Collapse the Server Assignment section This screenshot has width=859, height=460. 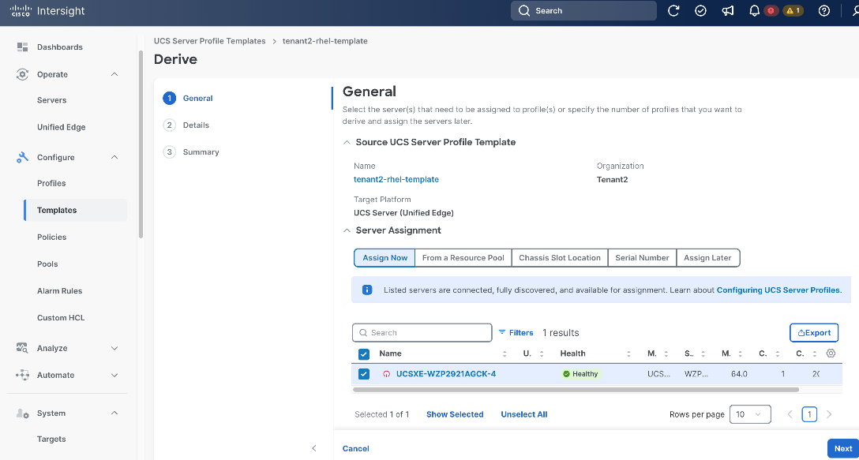pyautogui.click(x=347, y=230)
